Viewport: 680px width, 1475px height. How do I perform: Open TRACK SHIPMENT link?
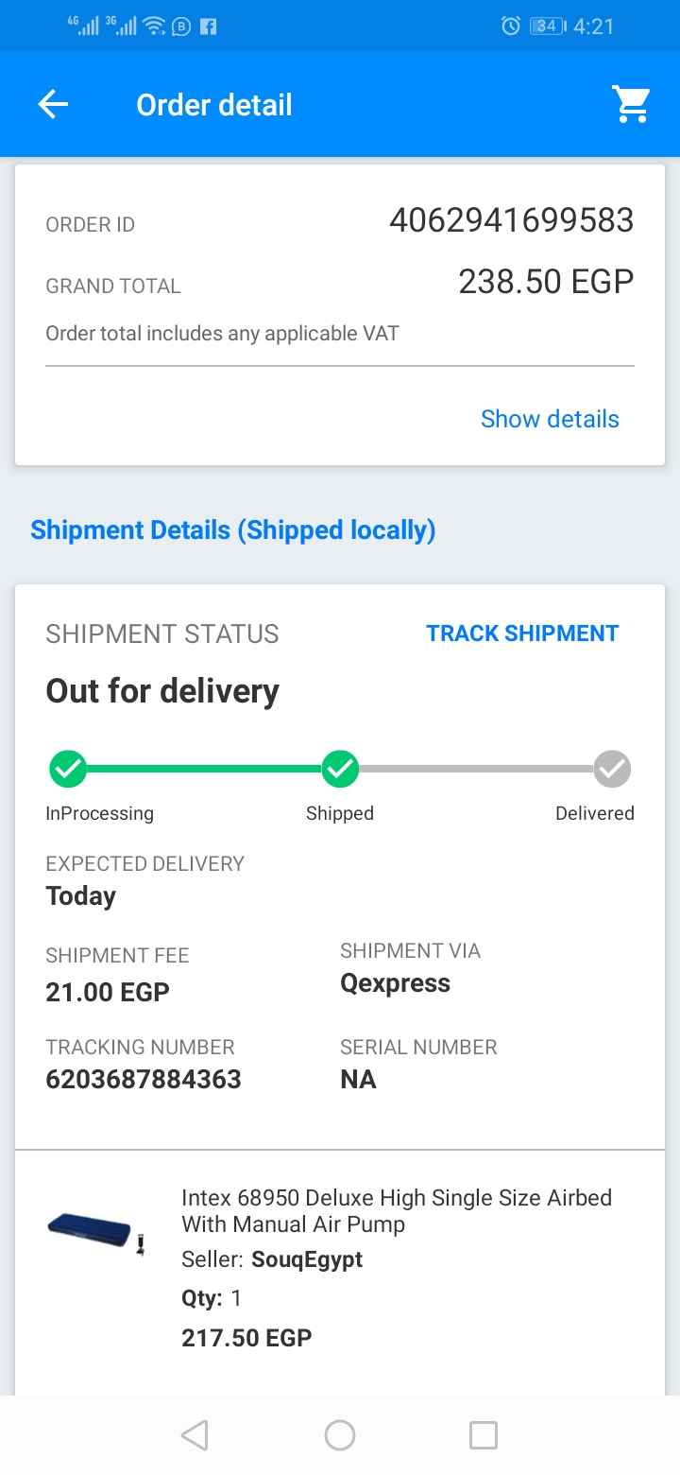pyautogui.click(x=522, y=633)
